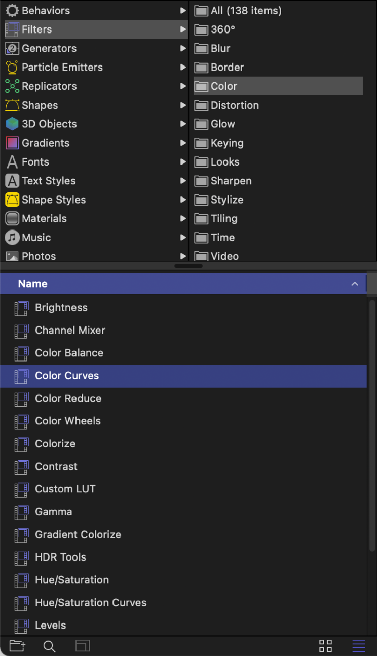This screenshot has height=657, width=378.
Task: Select the Hue/Saturation Curves filter
Action: click(90, 603)
